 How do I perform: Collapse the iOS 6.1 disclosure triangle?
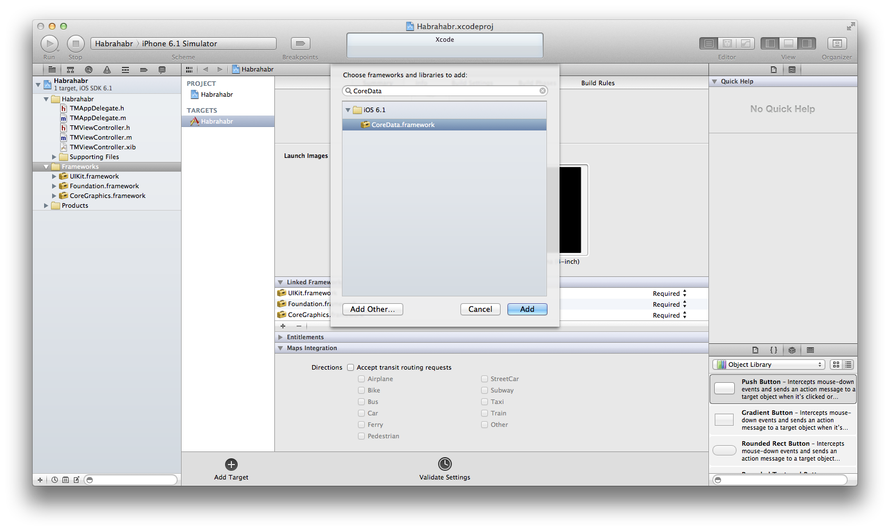pyautogui.click(x=348, y=109)
